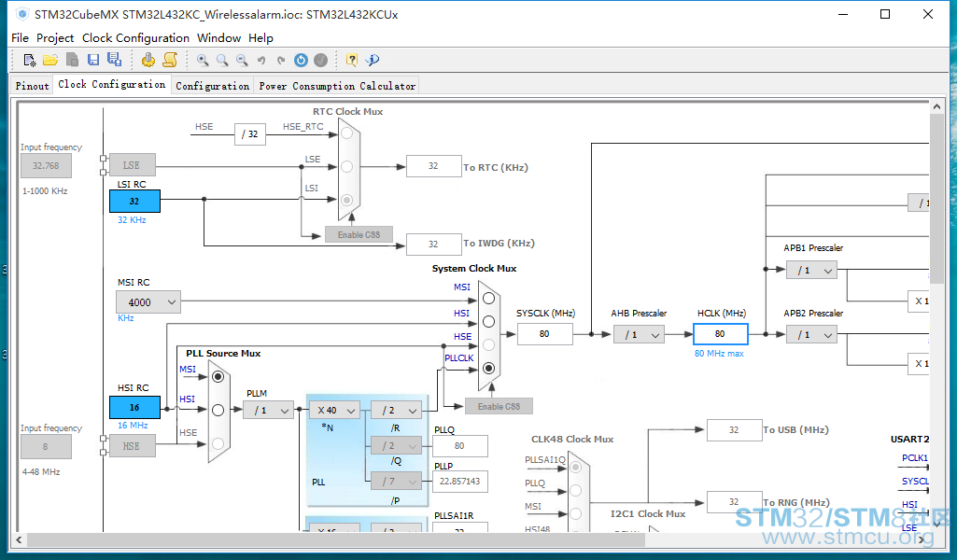The width and height of the screenshot is (957, 560).
Task: Save project with the single floppy icon
Action: (93, 60)
